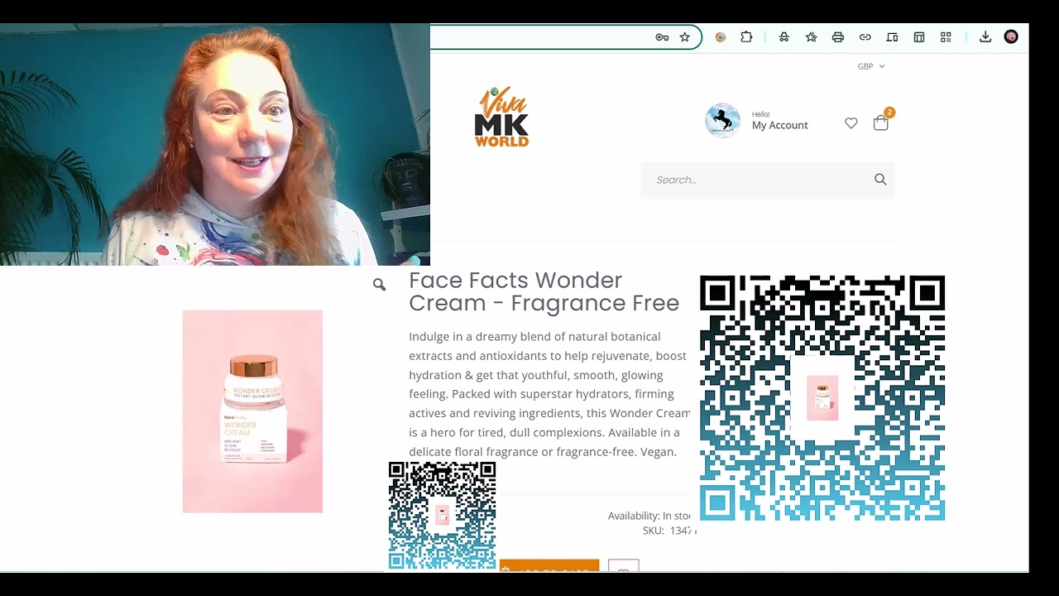1059x596 pixels.
Task: Click the Availability: In stock text
Action: tap(649, 516)
